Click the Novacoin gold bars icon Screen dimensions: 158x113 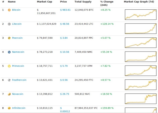[9, 94]
